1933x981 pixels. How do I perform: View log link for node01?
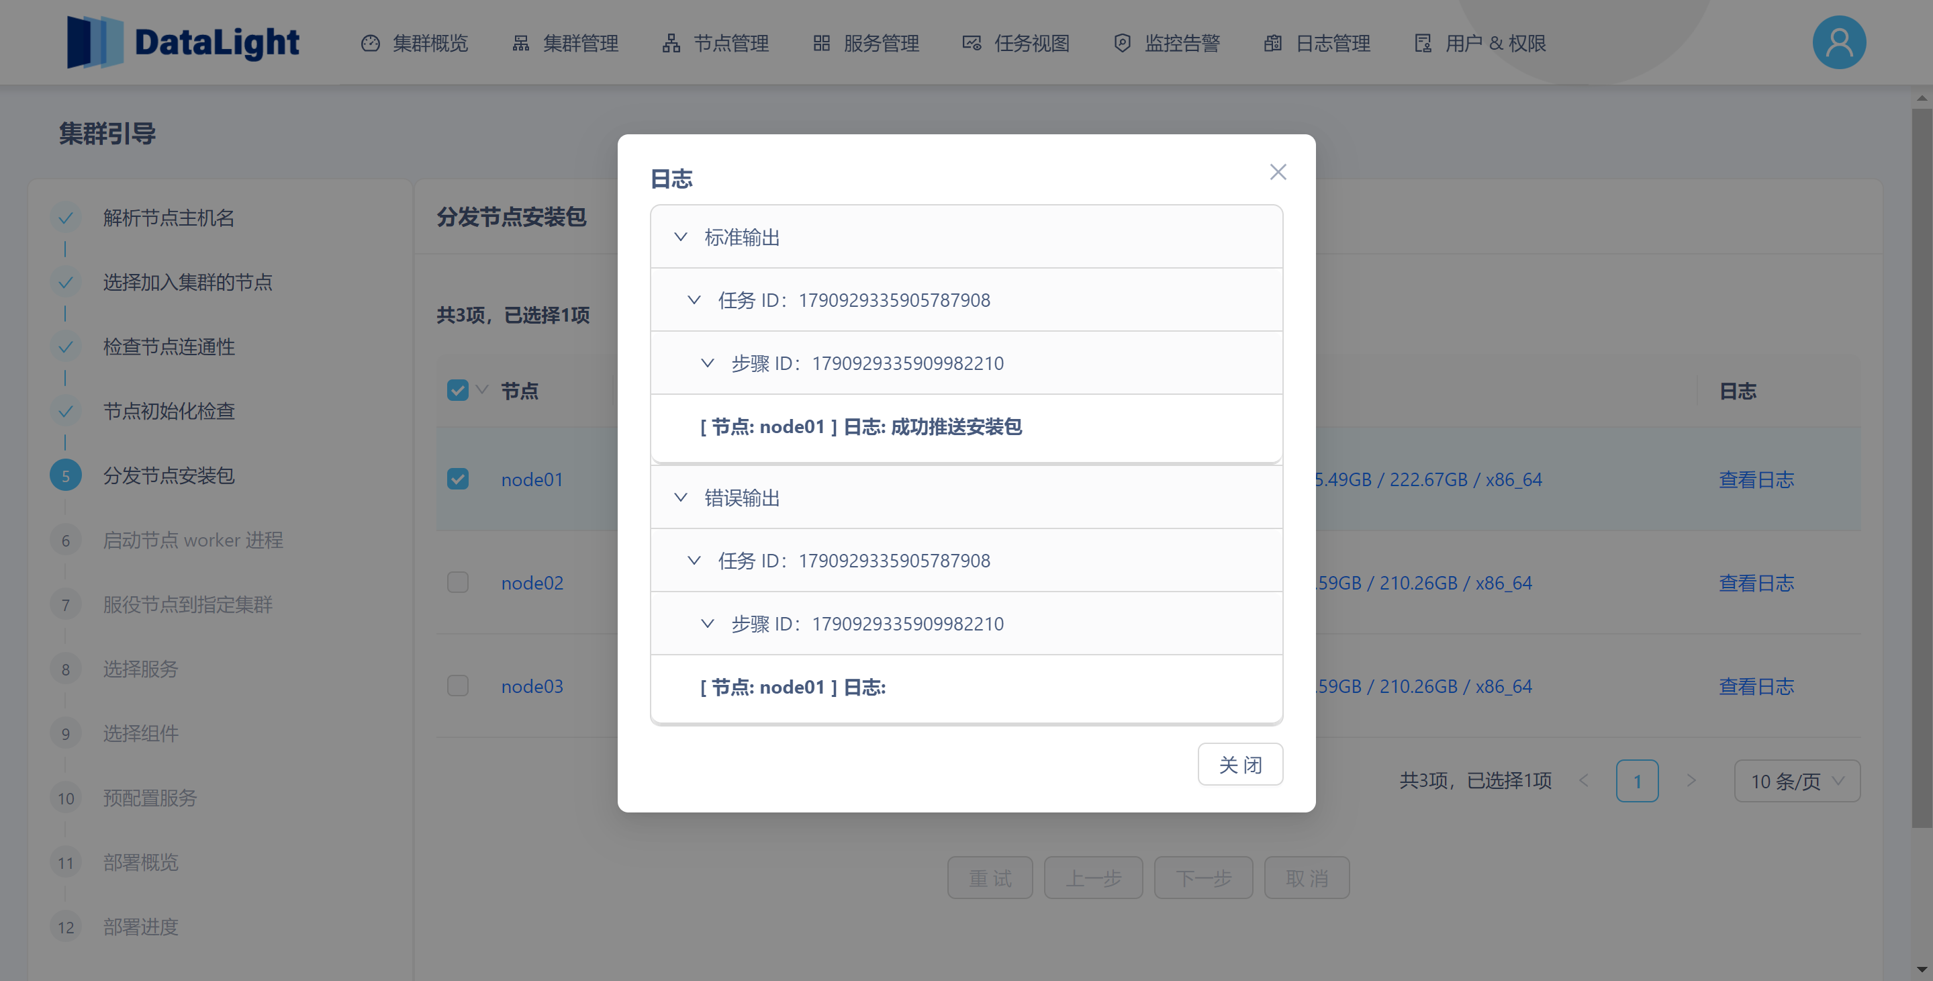(x=1756, y=479)
